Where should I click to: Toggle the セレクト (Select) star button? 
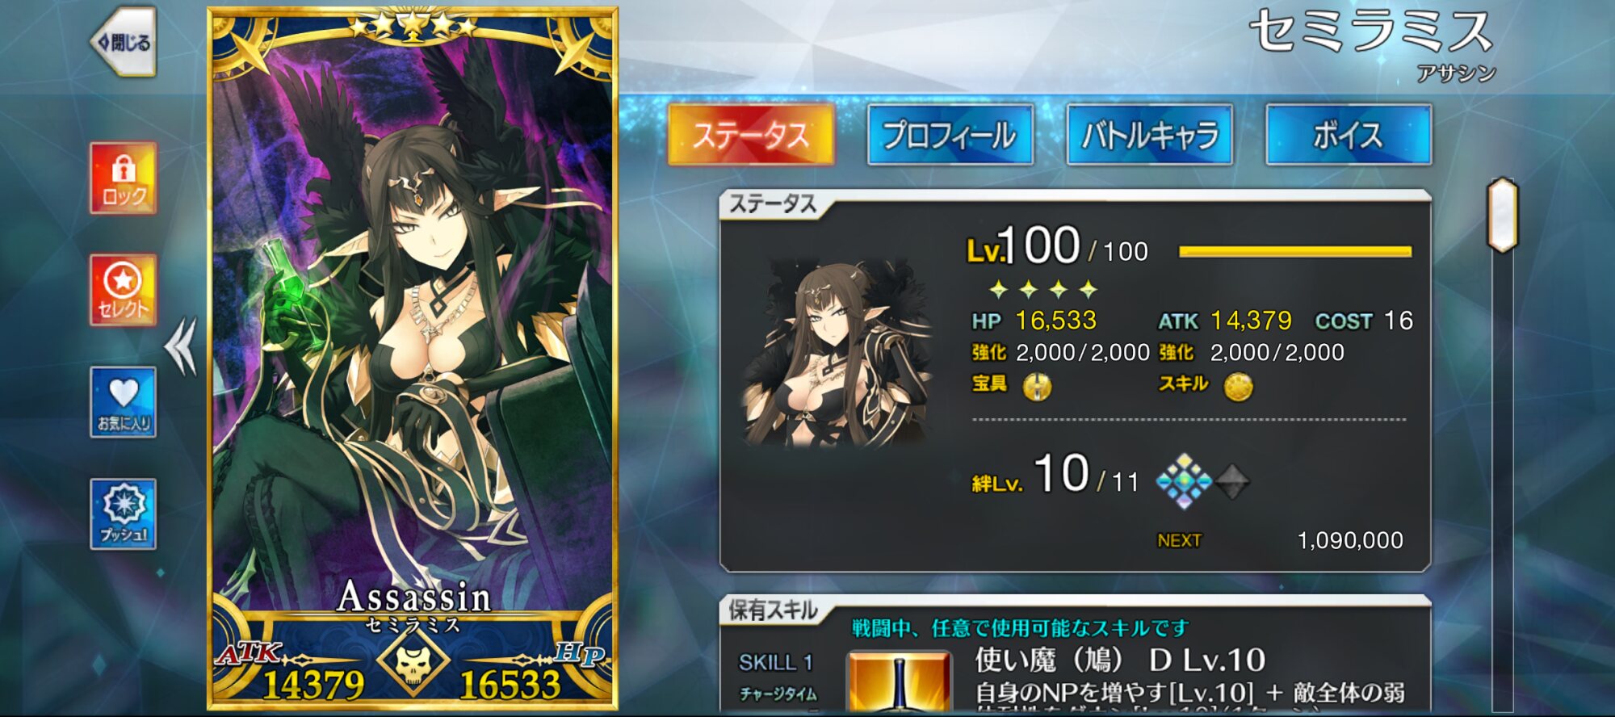click(123, 290)
